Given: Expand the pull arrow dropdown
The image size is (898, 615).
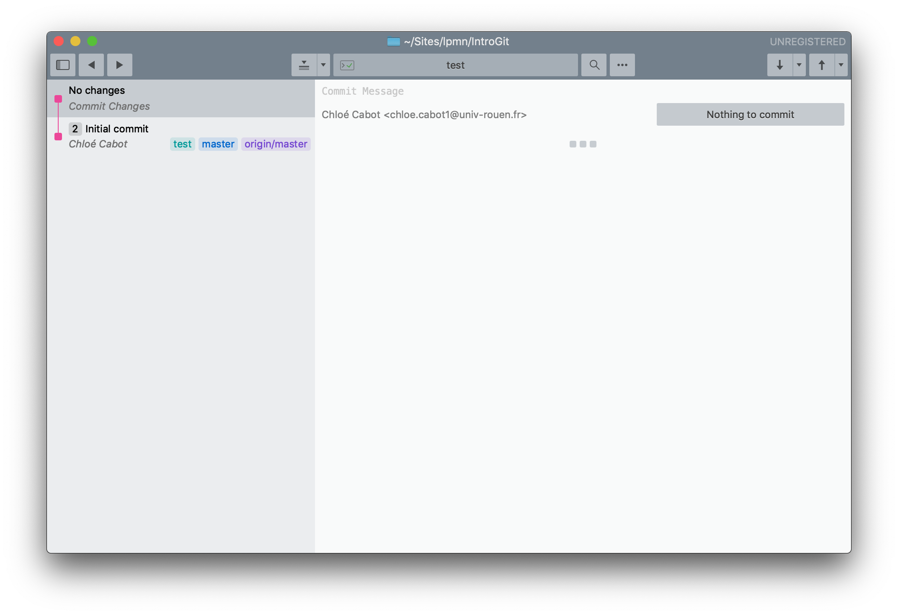Looking at the screenshot, I should tap(798, 65).
